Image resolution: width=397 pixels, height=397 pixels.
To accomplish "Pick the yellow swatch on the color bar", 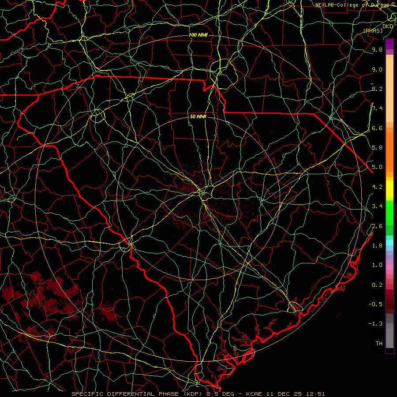I will [x=390, y=189].
